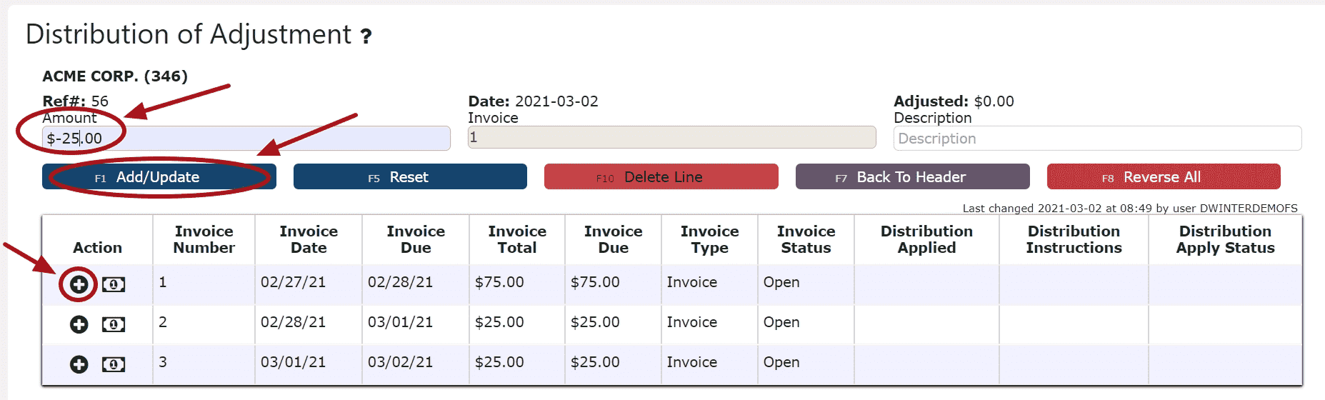Screen dimensions: 1325x400
Task: Click the money icon for invoice 1
Action: click(114, 284)
